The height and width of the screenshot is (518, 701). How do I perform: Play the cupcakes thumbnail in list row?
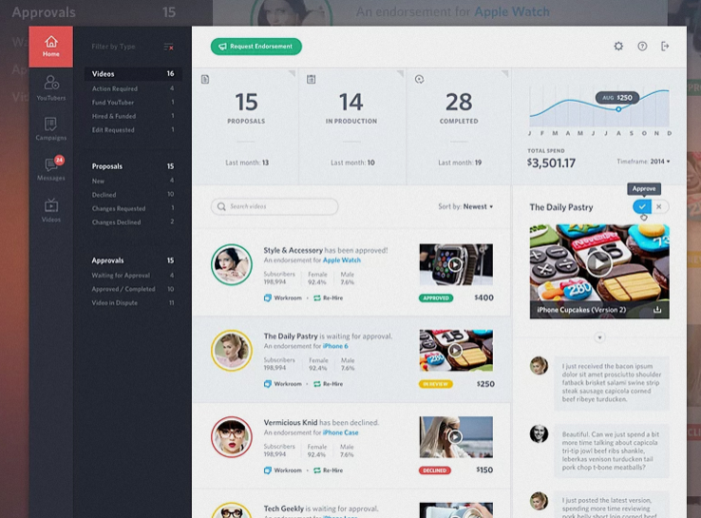[x=456, y=351]
